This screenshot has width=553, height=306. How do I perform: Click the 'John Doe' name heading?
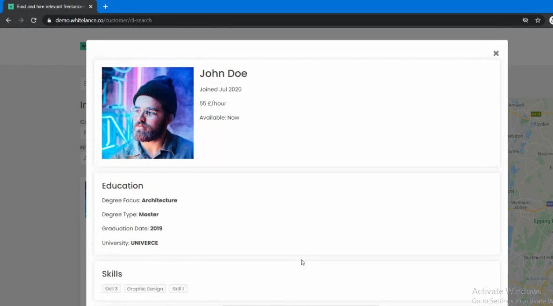223,73
